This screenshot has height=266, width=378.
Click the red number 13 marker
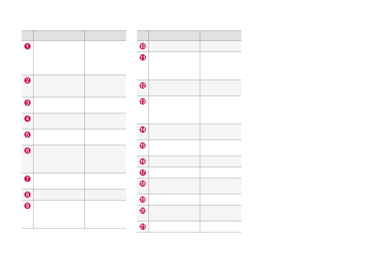[143, 102]
